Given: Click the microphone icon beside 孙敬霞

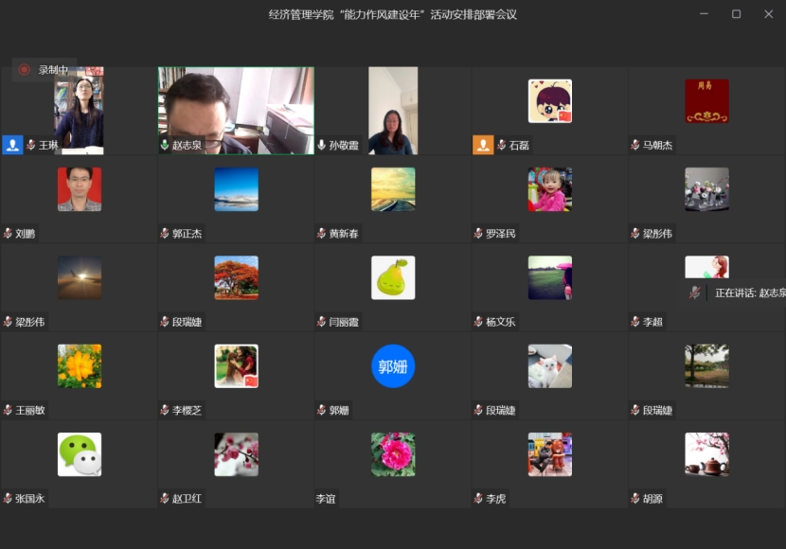Looking at the screenshot, I should (x=322, y=146).
